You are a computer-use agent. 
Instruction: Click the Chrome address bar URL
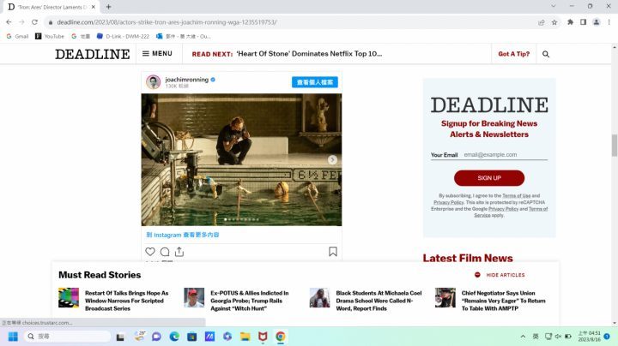click(x=167, y=22)
